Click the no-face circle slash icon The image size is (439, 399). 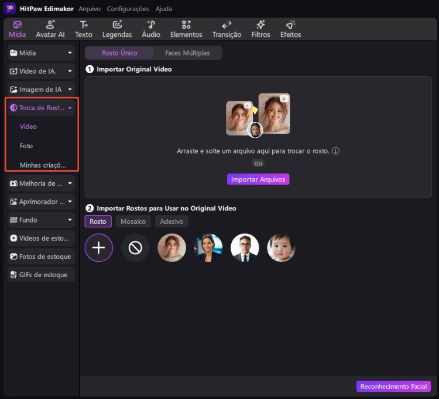pos(135,248)
